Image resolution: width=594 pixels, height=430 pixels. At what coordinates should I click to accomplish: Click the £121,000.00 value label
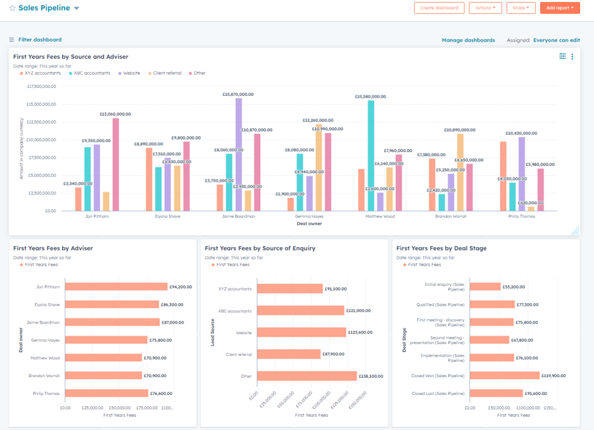(x=358, y=310)
